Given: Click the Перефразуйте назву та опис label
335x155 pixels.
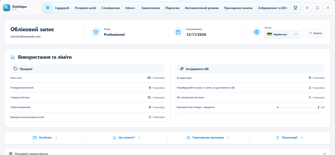Looking at the screenshot, I should click(x=206, y=88).
